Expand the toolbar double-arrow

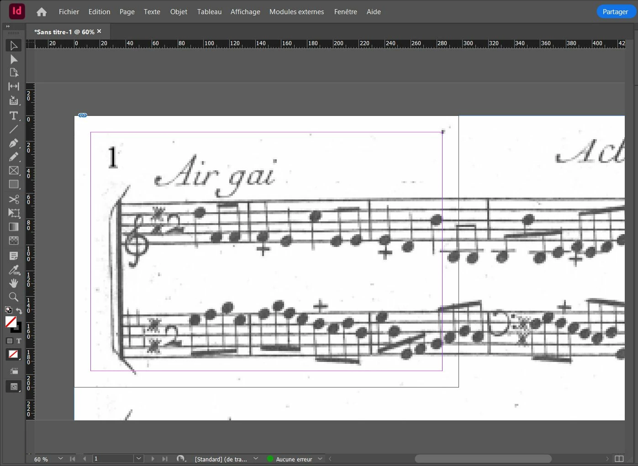(x=8, y=26)
